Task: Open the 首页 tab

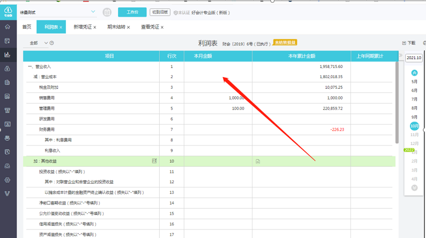Action: tap(27, 27)
